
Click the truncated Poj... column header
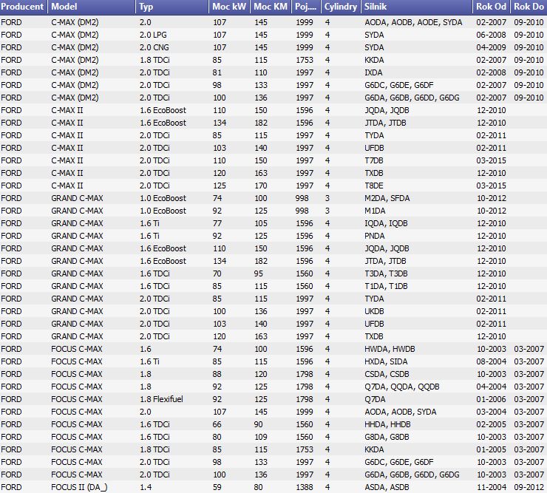(x=306, y=7)
